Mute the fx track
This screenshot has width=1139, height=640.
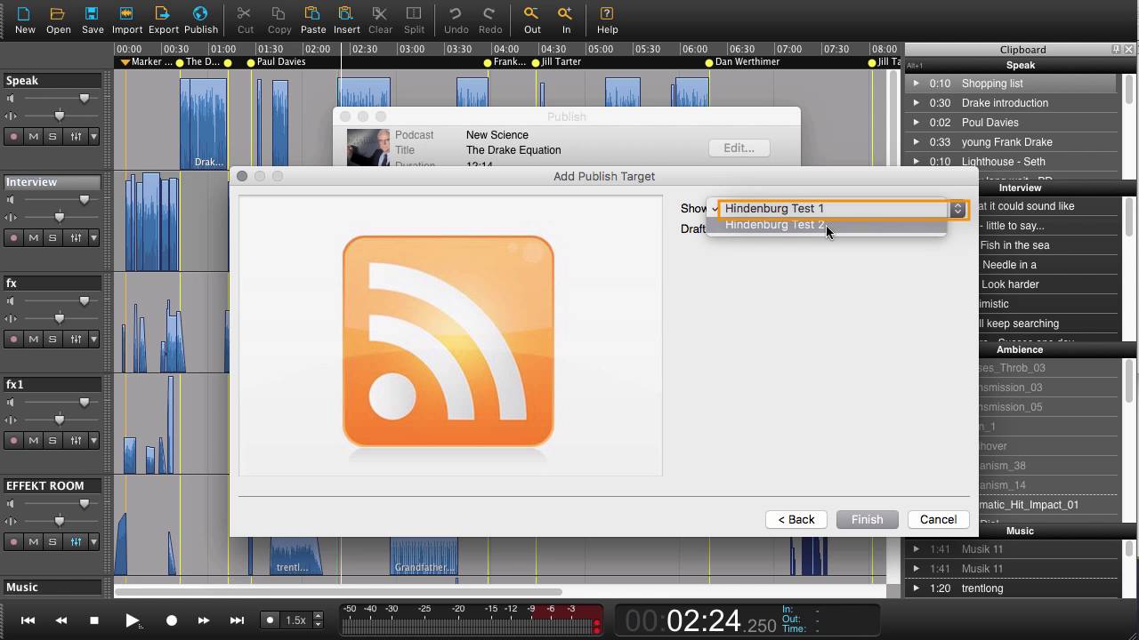point(34,339)
